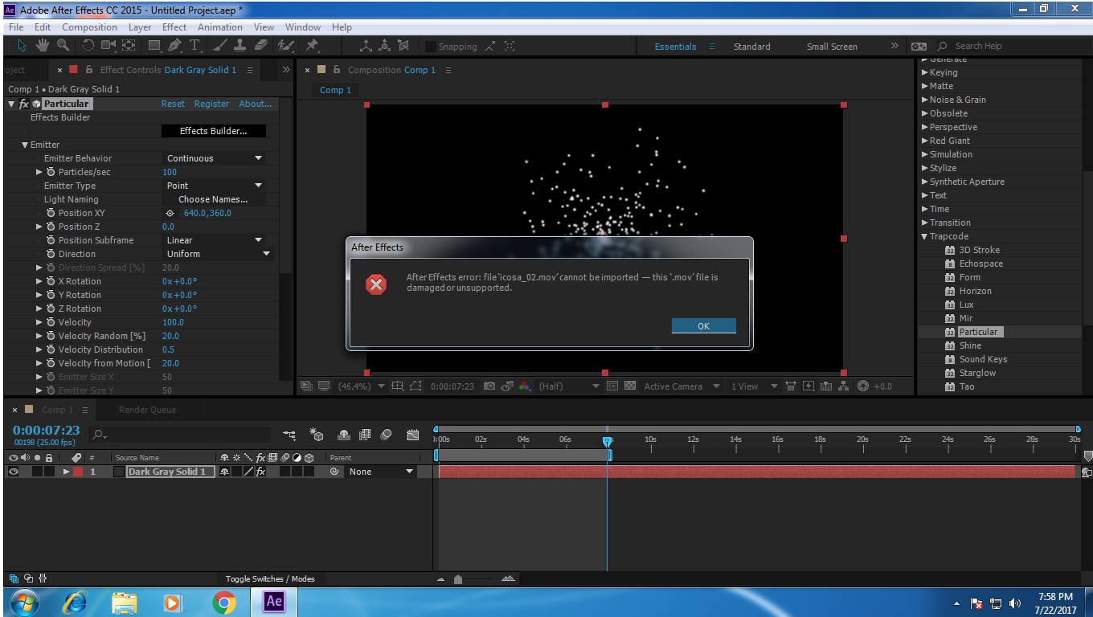Toggle Transparency Grid in the viewer
The image size is (1093, 617).
[630, 386]
